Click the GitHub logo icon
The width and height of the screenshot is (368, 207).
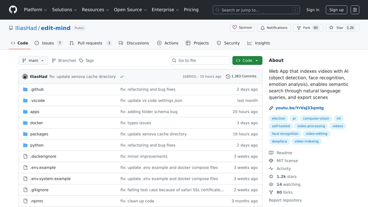[x=13, y=10]
